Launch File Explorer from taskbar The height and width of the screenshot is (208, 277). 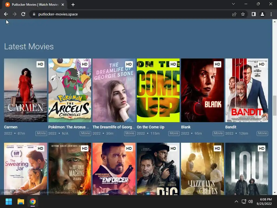[21, 201]
